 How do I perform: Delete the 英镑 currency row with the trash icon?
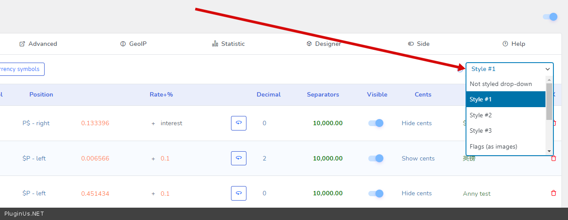[553, 158]
